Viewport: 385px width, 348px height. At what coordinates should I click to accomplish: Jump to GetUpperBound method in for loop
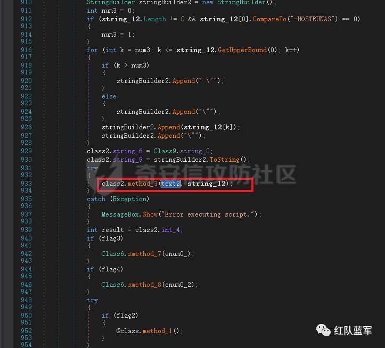(242, 50)
